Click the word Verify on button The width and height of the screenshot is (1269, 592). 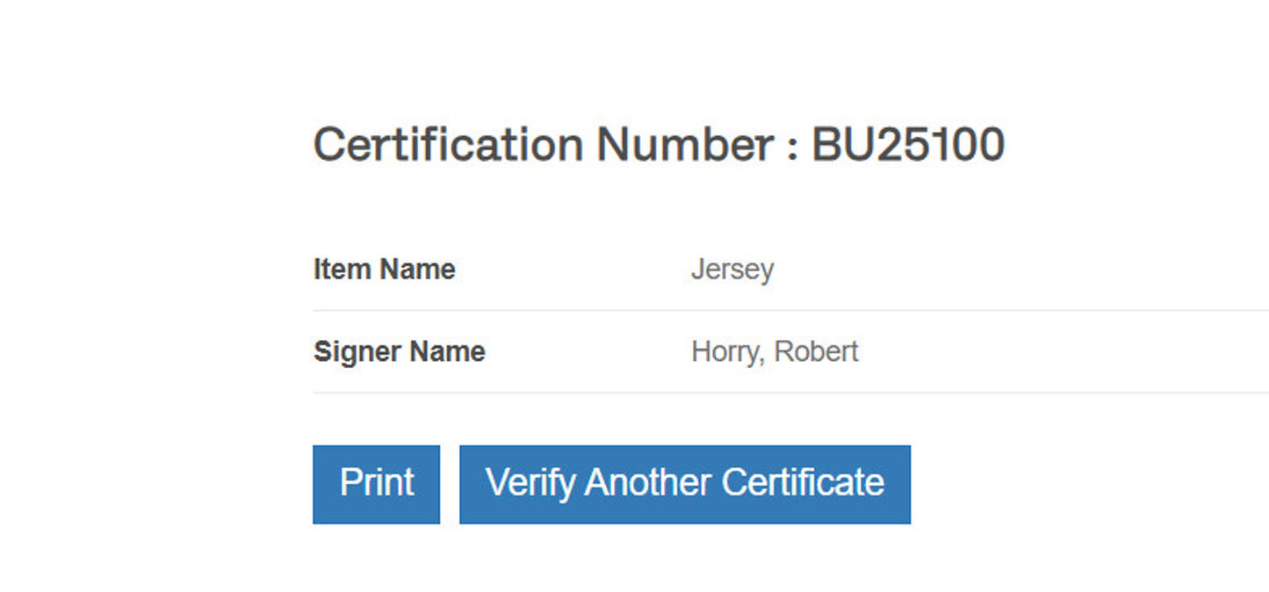pos(530,483)
